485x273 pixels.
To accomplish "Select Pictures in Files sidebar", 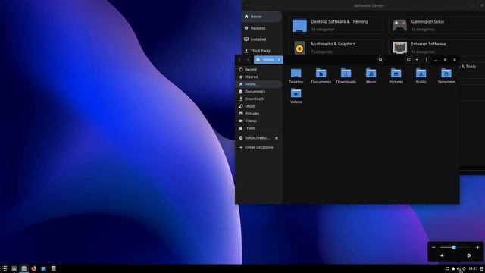I will [x=259, y=114].
